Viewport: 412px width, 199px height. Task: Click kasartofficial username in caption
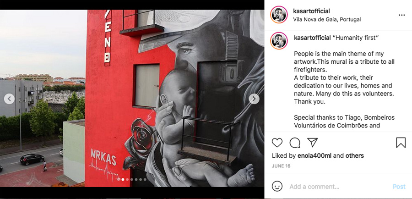click(312, 38)
